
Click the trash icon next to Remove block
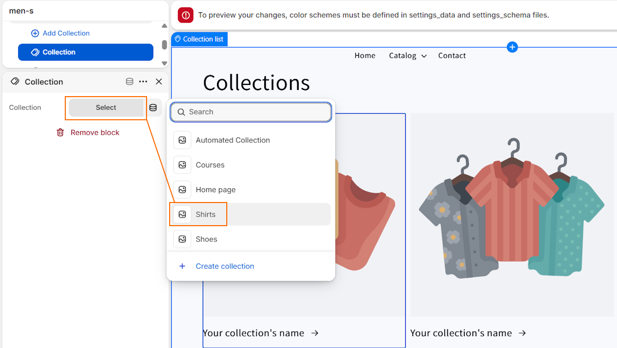(x=60, y=132)
